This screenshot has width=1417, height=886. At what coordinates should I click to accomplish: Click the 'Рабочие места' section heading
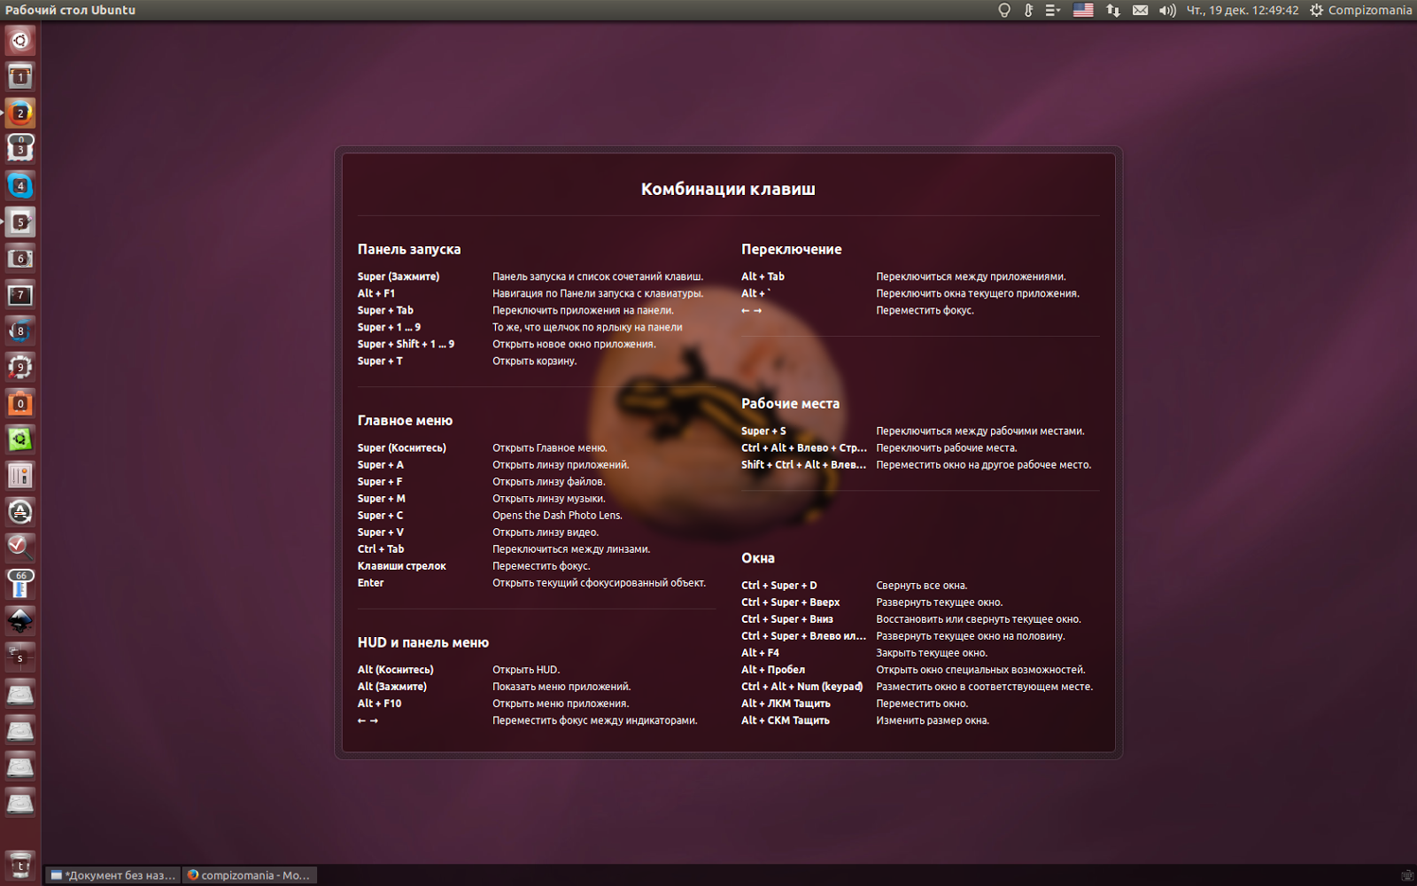[x=790, y=404]
